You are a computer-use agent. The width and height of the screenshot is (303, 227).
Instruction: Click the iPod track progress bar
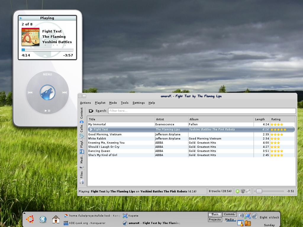point(47,50)
